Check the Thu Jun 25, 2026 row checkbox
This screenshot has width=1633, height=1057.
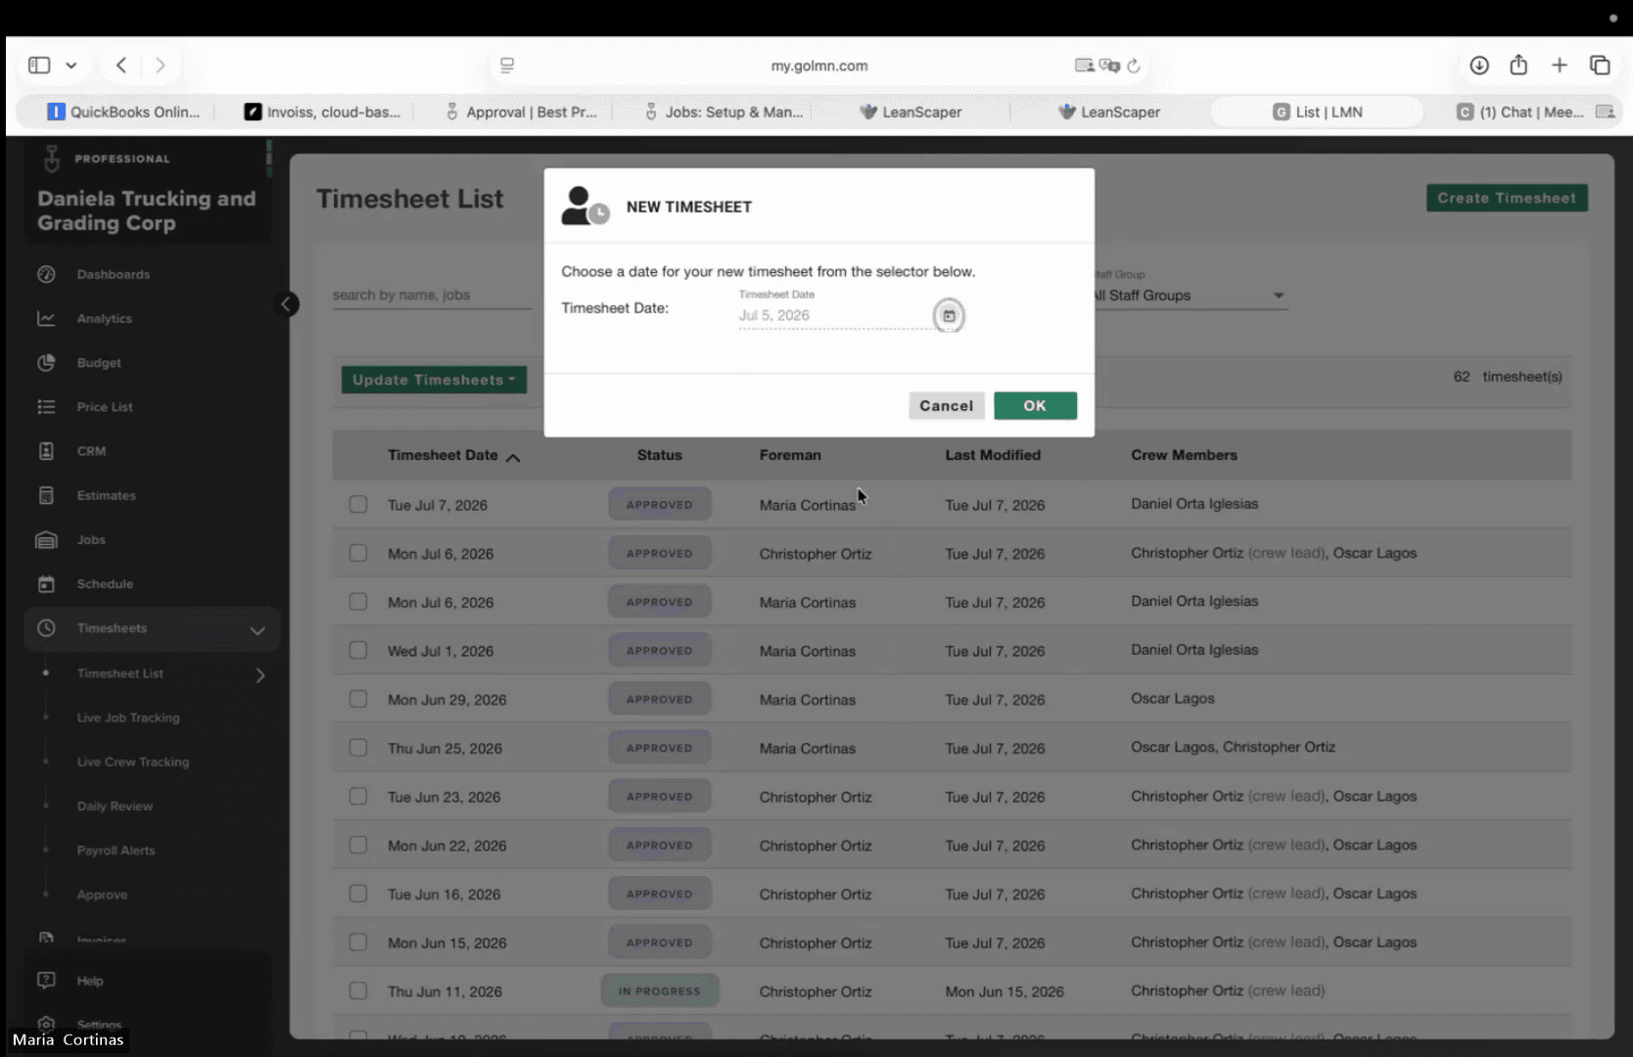pyautogui.click(x=358, y=748)
